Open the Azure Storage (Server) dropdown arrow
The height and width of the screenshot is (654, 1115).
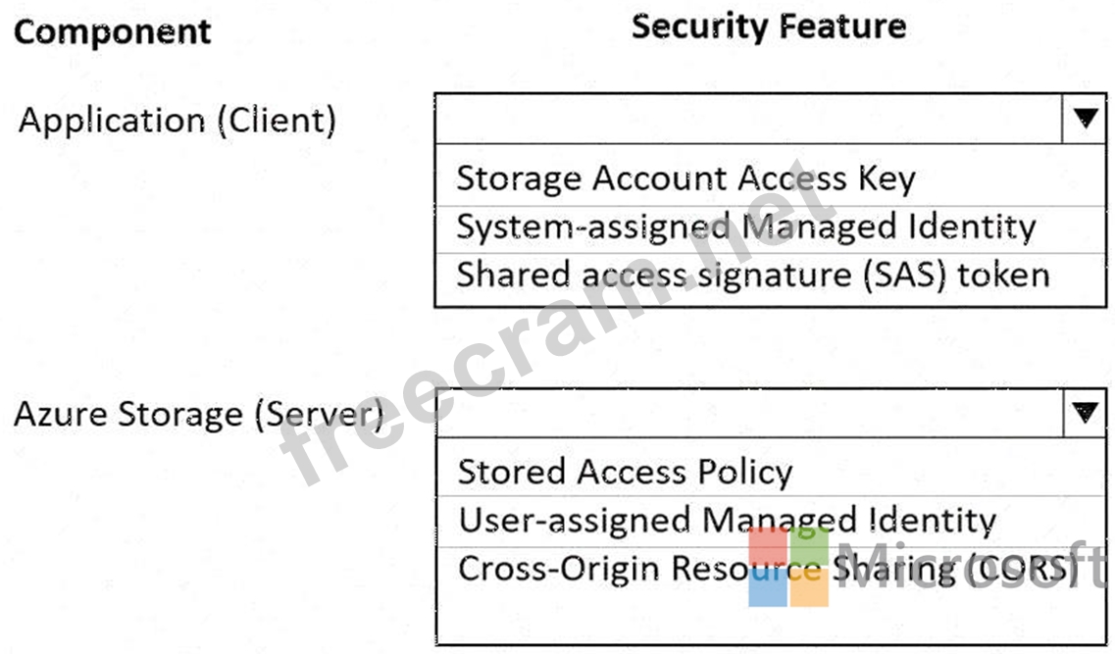point(1084,413)
